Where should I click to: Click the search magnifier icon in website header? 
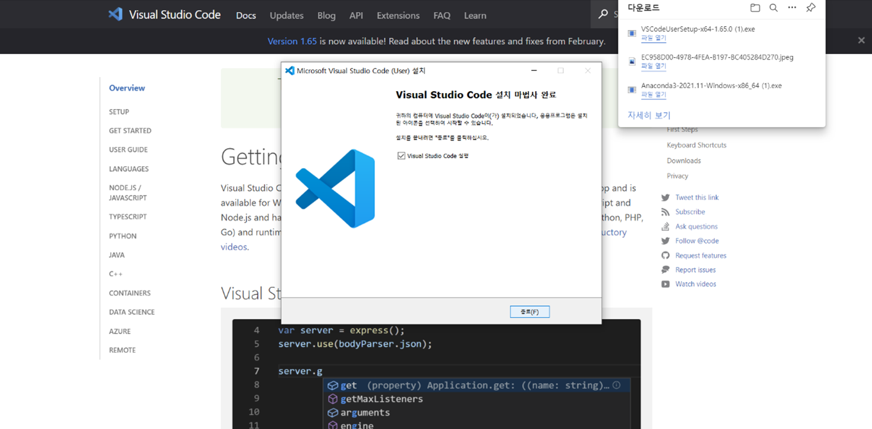[x=603, y=14]
